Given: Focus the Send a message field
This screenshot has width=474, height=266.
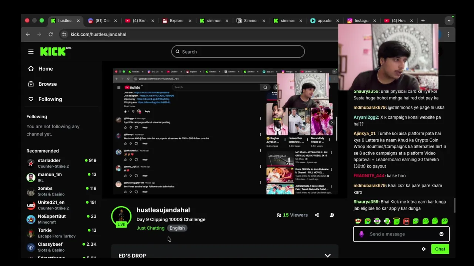Looking at the screenshot, I should [x=401, y=234].
